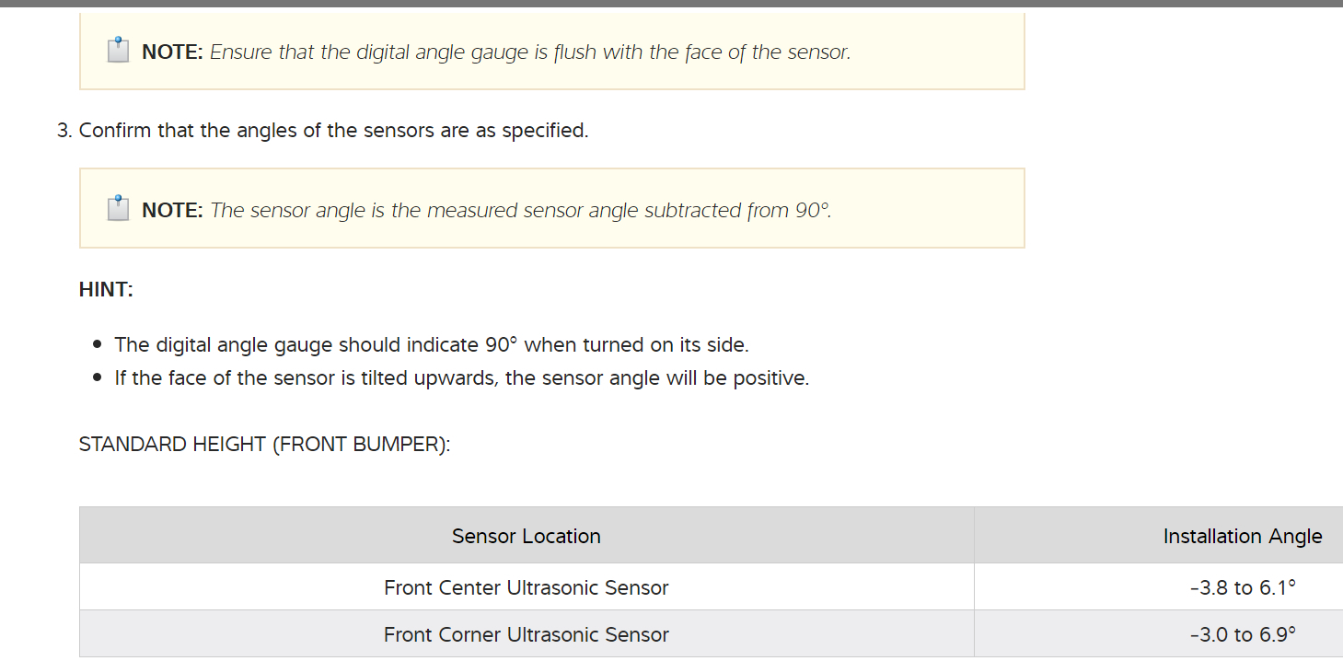Click the HINT: heading
1343x661 pixels.
(106, 290)
